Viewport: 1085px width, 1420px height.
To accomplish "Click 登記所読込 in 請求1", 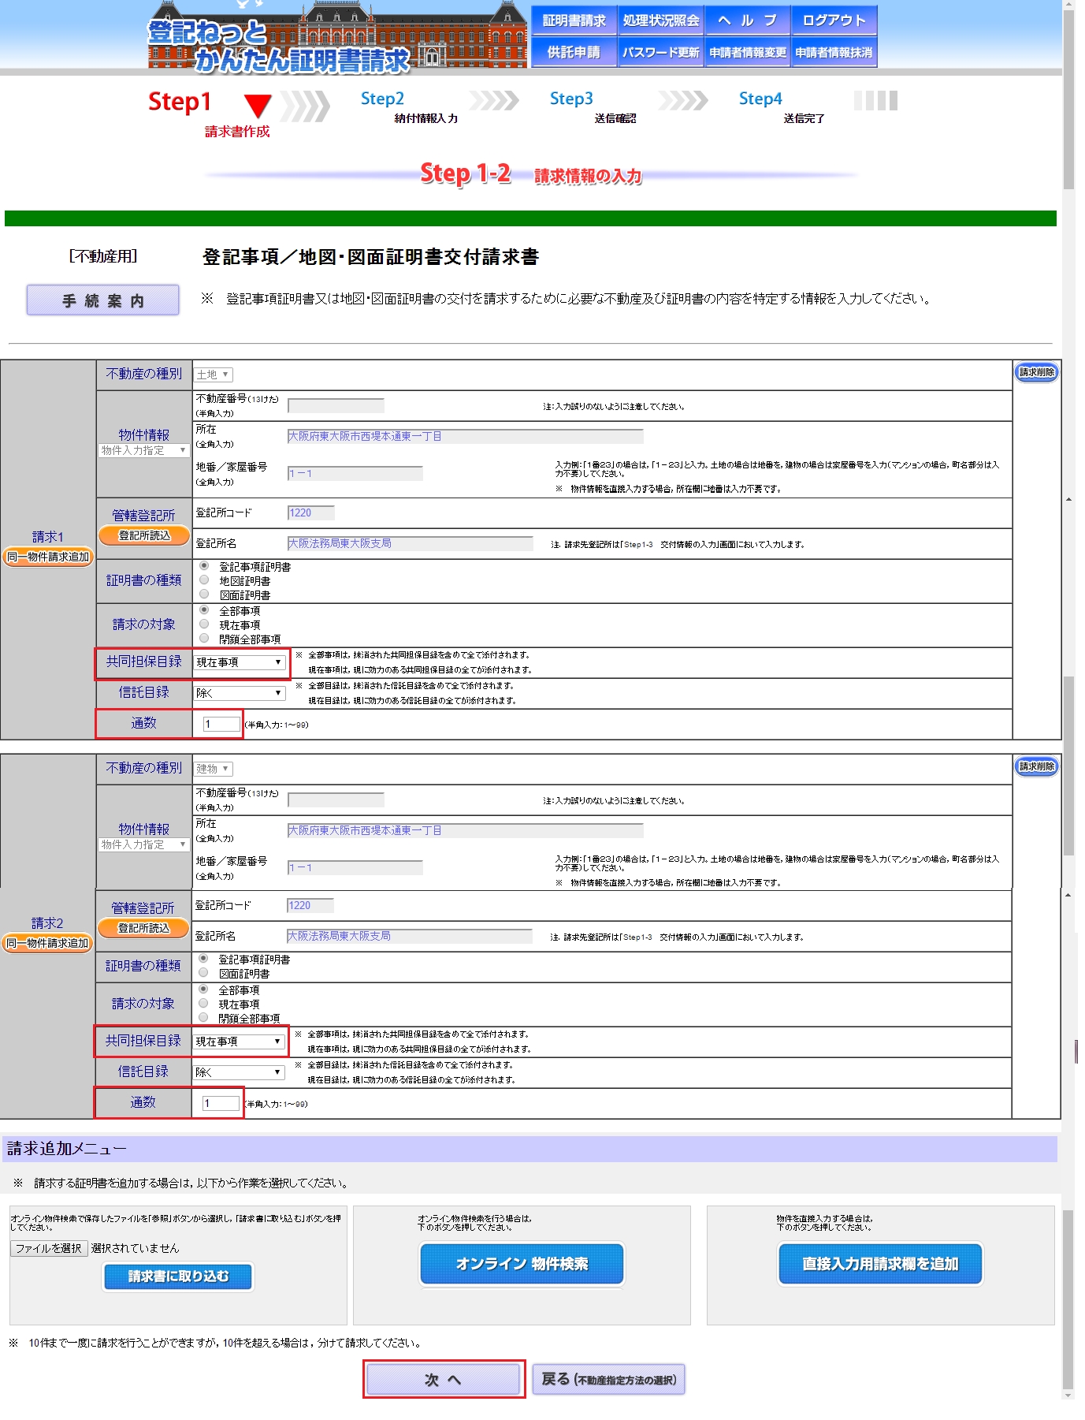I will point(144,535).
